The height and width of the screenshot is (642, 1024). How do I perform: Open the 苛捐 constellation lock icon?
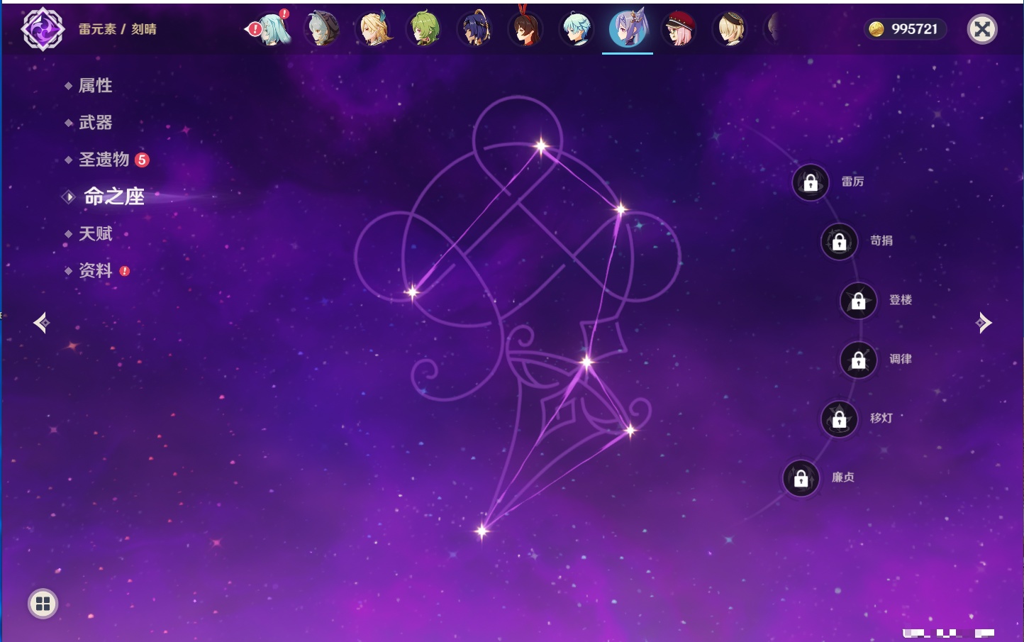coord(840,241)
